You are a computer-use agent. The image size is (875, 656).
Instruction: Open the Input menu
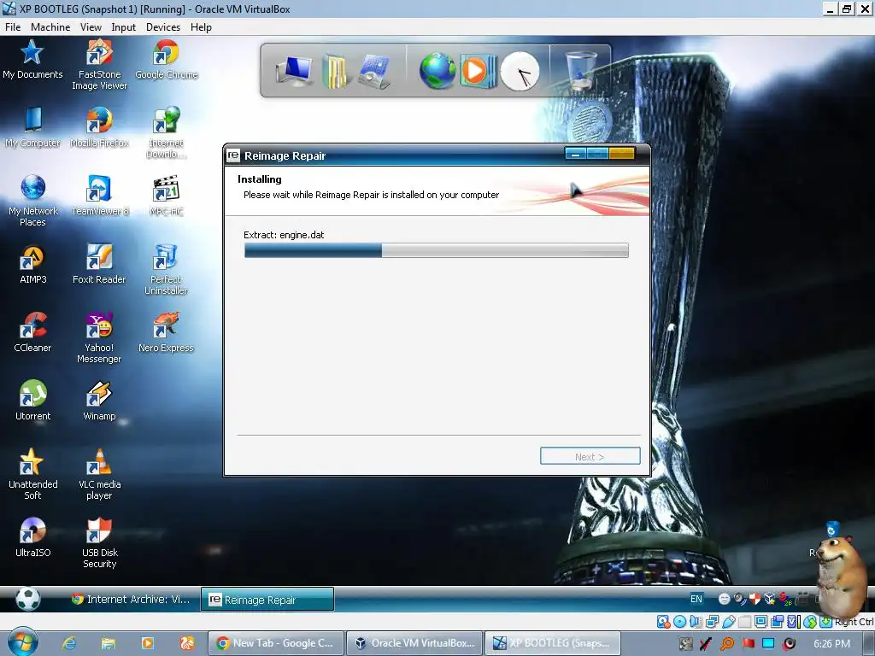[123, 26]
